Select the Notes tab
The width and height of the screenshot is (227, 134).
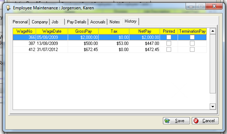(115, 22)
